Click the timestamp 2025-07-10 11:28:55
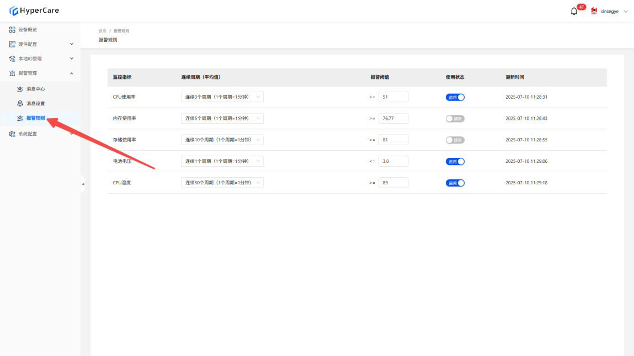The width and height of the screenshot is (634, 356). (x=526, y=140)
